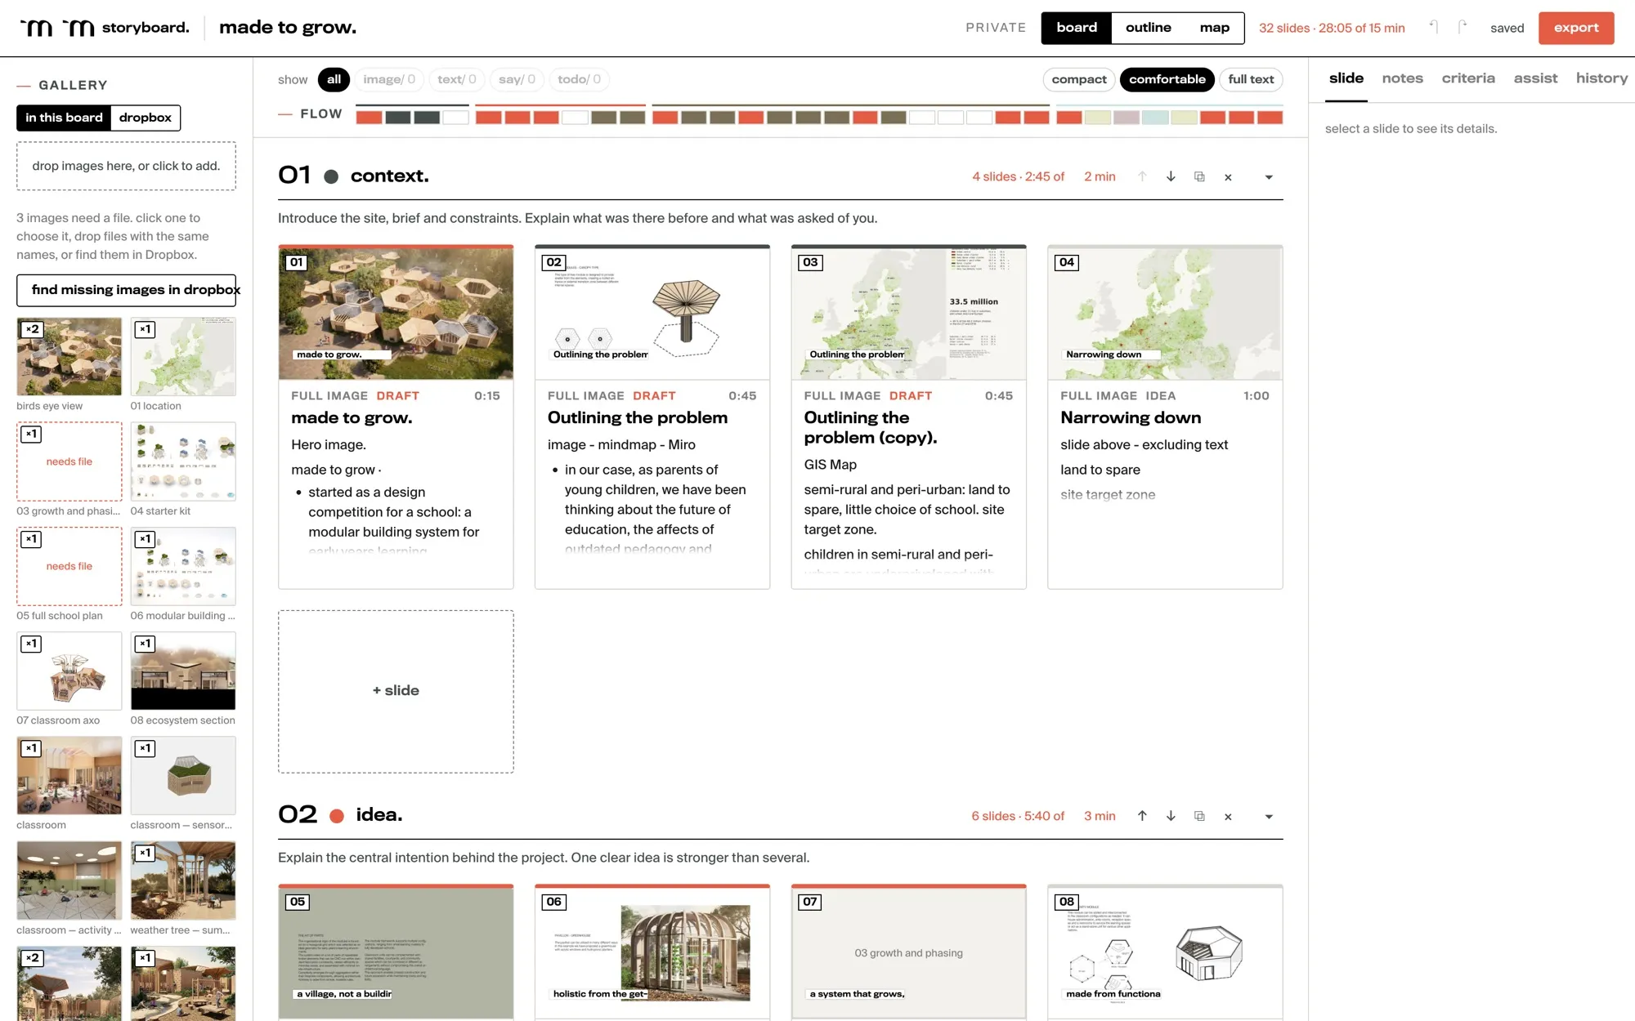Click the mauve segment in the flow bar
The height and width of the screenshot is (1021, 1635).
coord(1126,118)
